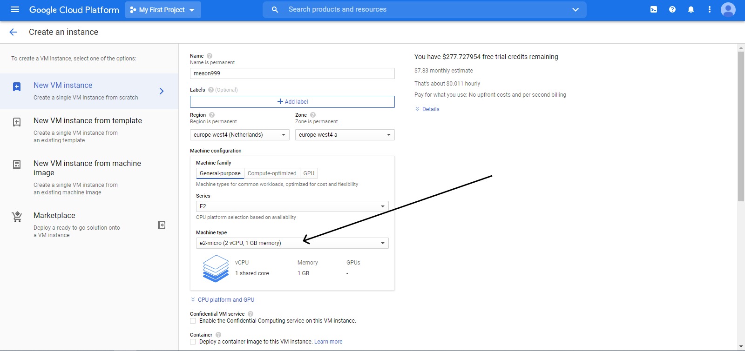
Task: Open the Help question mark menu
Action: click(x=672, y=9)
